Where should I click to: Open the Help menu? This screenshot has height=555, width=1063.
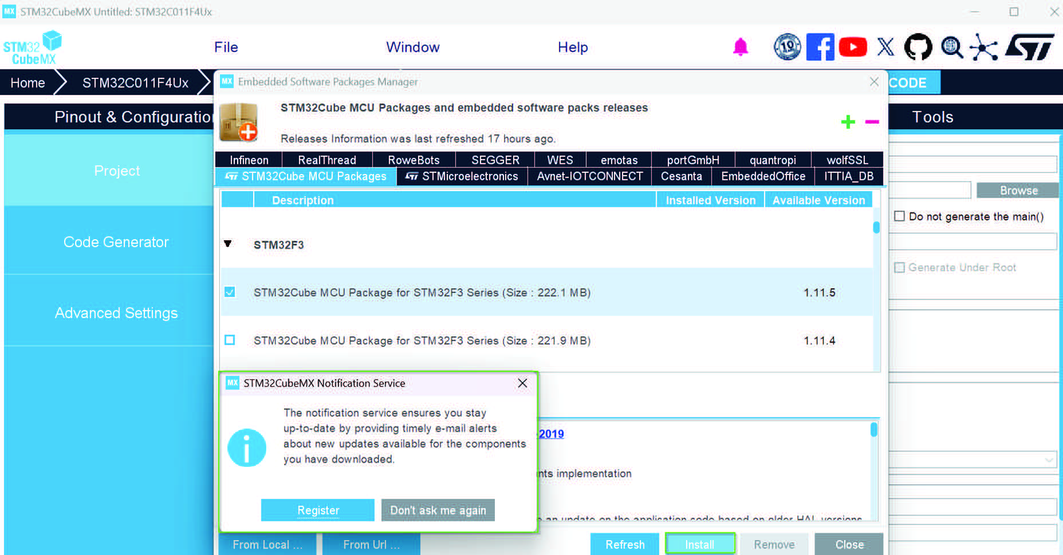(573, 47)
